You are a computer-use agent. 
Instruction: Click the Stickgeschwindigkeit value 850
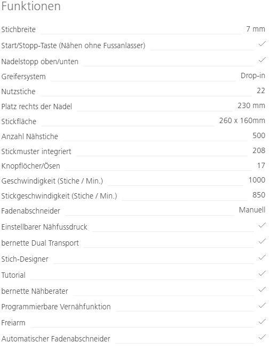point(259,195)
